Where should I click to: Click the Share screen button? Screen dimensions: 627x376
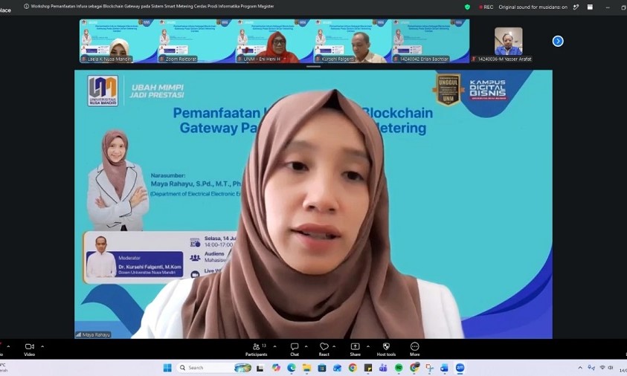355,349
